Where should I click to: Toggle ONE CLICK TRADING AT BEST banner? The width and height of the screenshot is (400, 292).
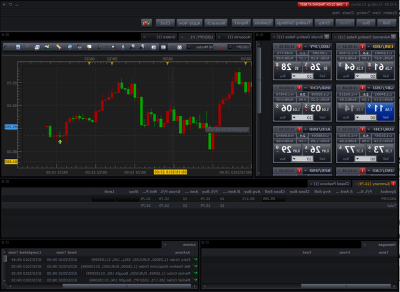(x=323, y=5)
